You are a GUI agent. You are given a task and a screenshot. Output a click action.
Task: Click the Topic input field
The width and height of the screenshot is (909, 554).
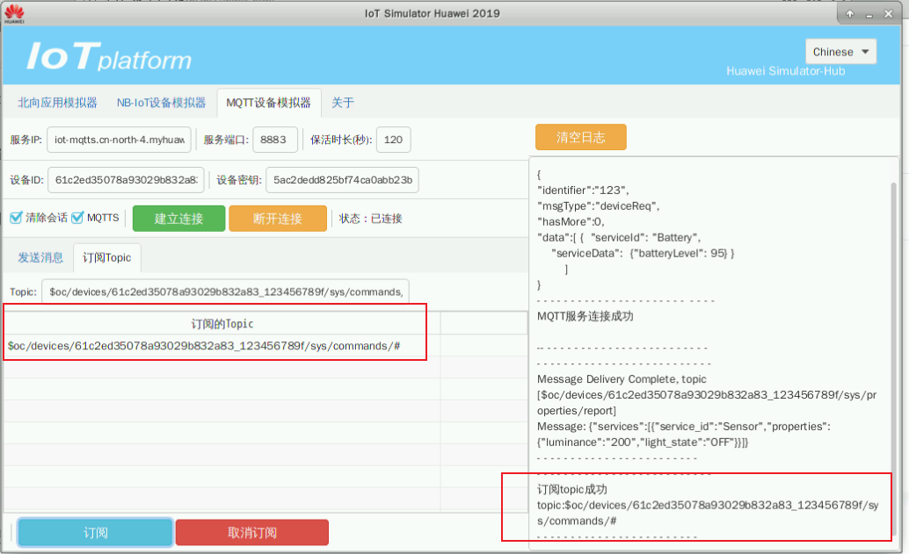[226, 291]
